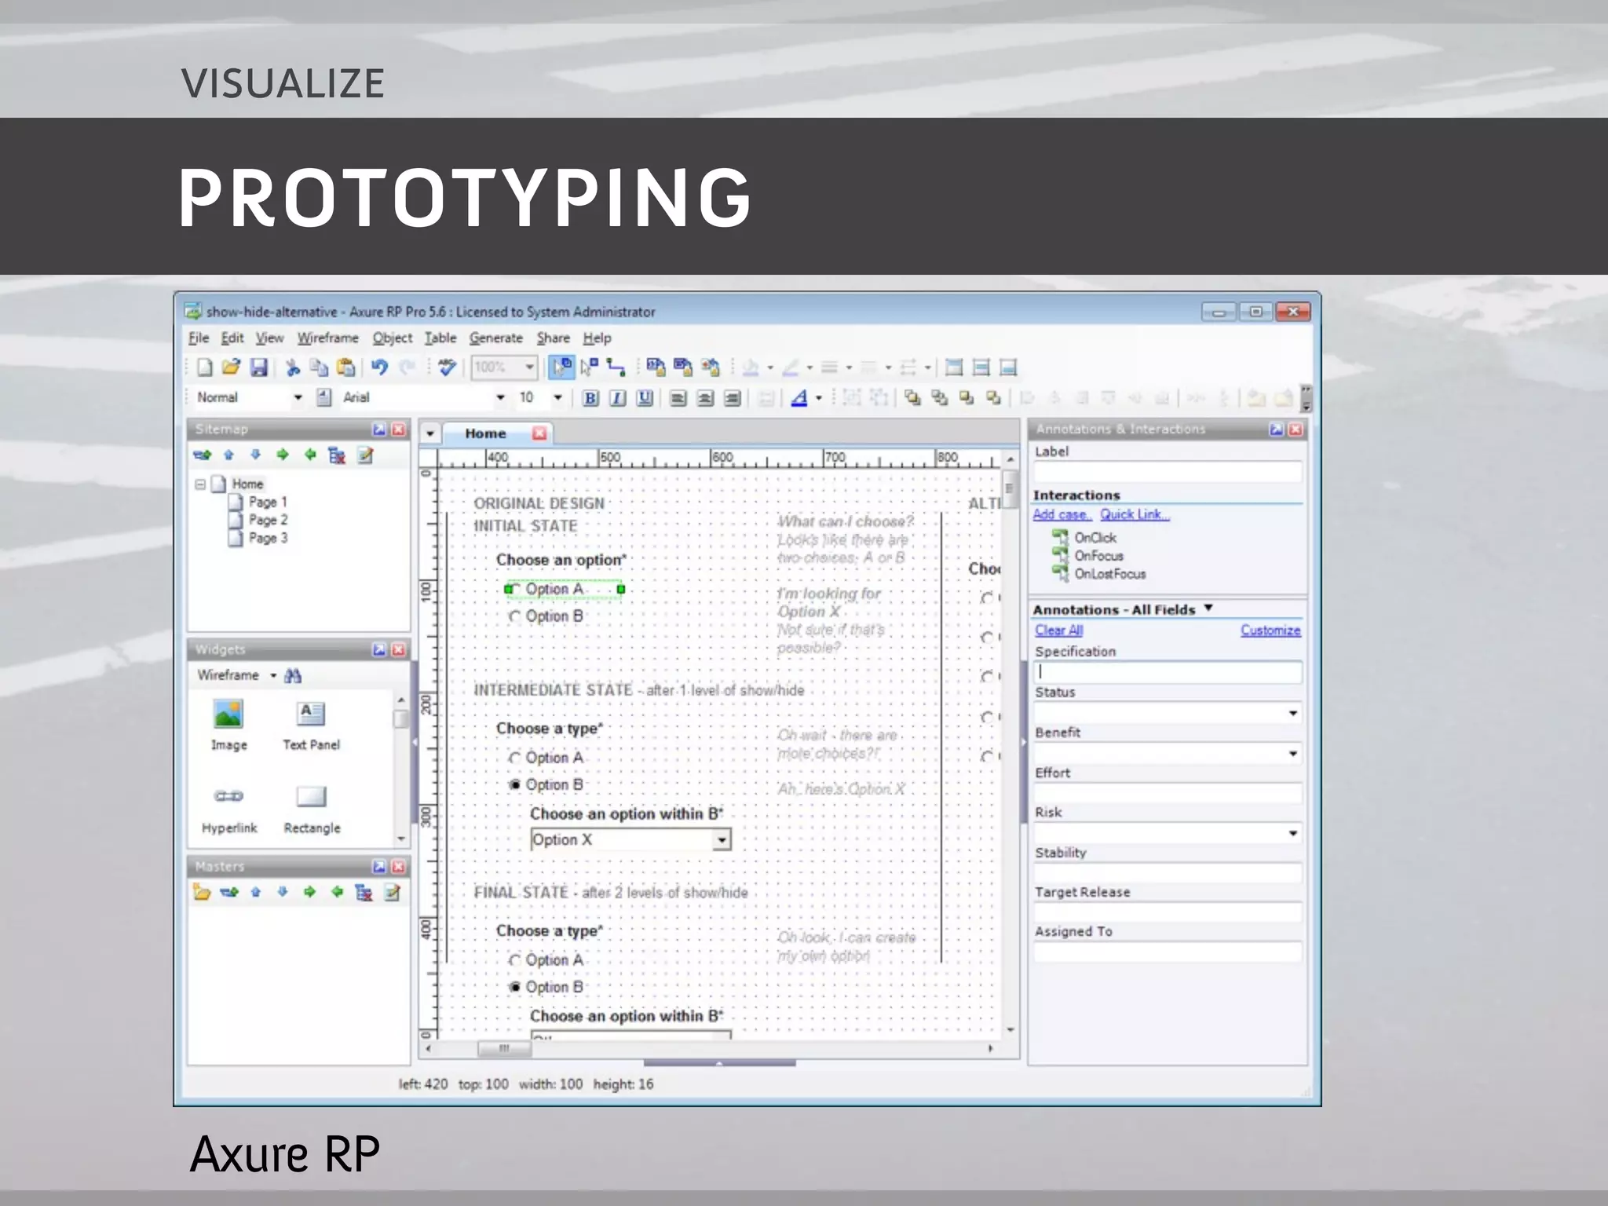1608x1206 pixels.
Task: Open the Option X combo box
Action: [x=722, y=840]
